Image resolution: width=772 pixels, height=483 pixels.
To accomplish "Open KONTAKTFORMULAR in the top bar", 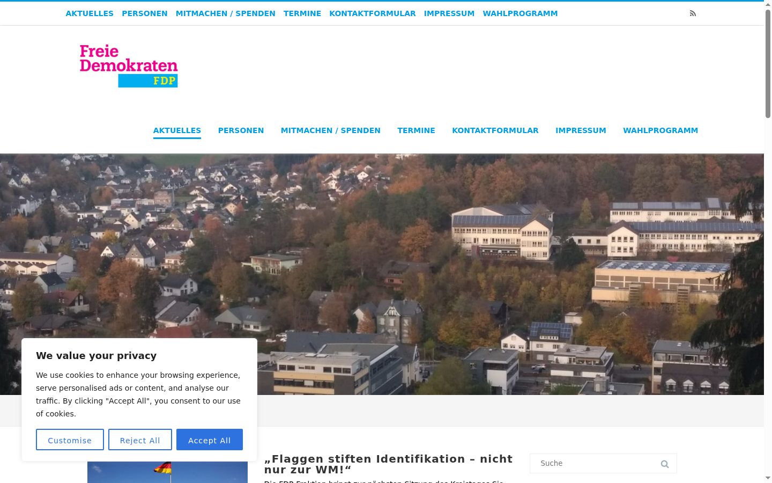I will [x=373, y=13].
